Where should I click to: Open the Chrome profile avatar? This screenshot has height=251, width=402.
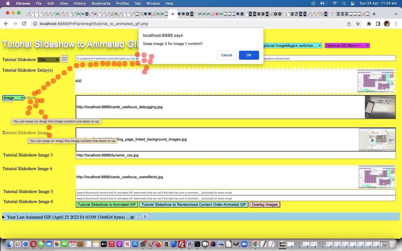click(x=387, y=24)
